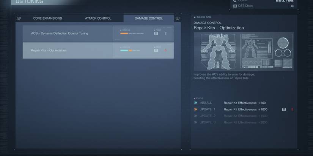Select the UPDATE :2 status entry label
313x156 pixels.
(x=208, y=116)
